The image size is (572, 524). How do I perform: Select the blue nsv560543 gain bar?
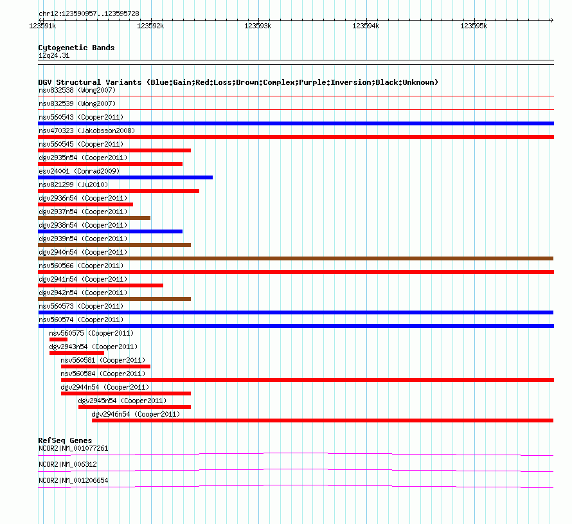[296, 123]
